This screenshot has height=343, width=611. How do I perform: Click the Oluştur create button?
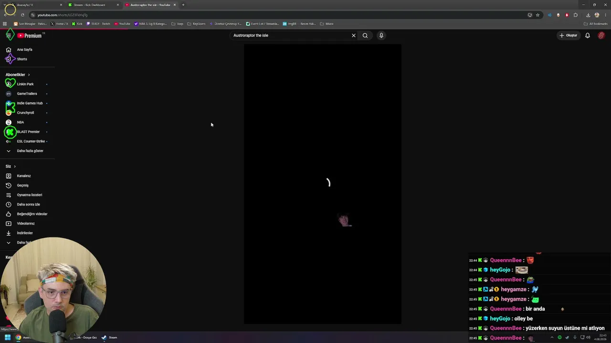[569, 35]
